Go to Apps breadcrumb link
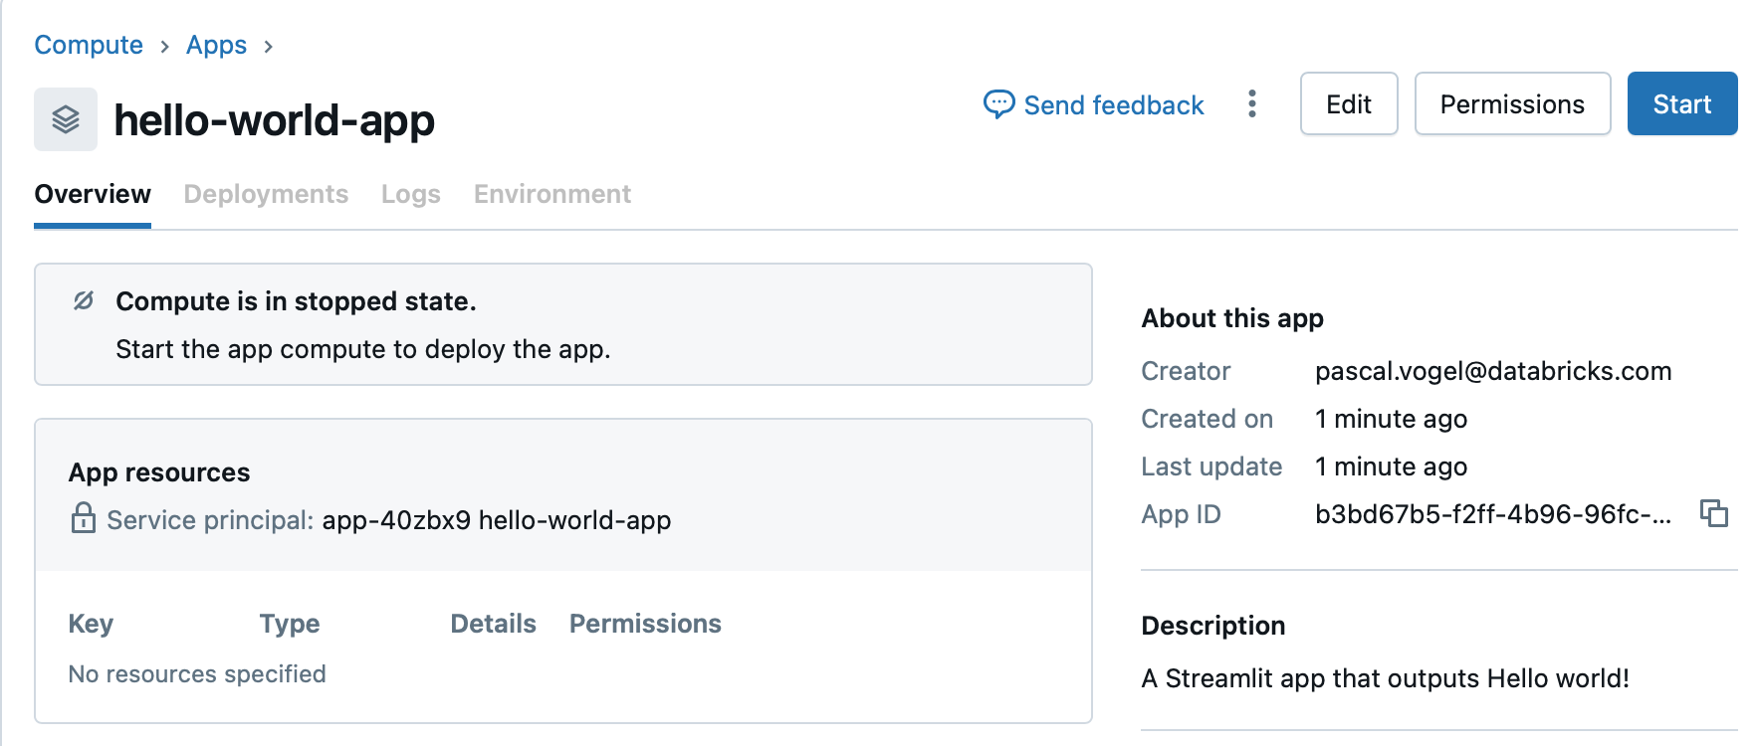This screenshot has height=746, width=1760. 216,45
